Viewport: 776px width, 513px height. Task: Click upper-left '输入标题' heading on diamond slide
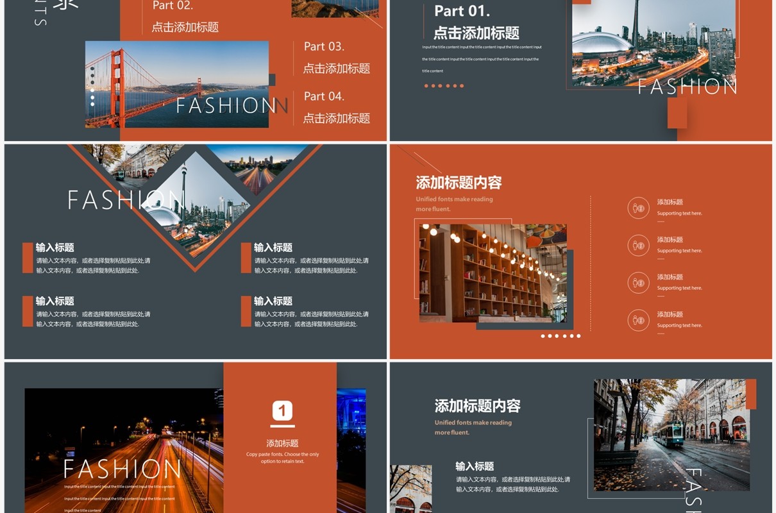[55, 248]
